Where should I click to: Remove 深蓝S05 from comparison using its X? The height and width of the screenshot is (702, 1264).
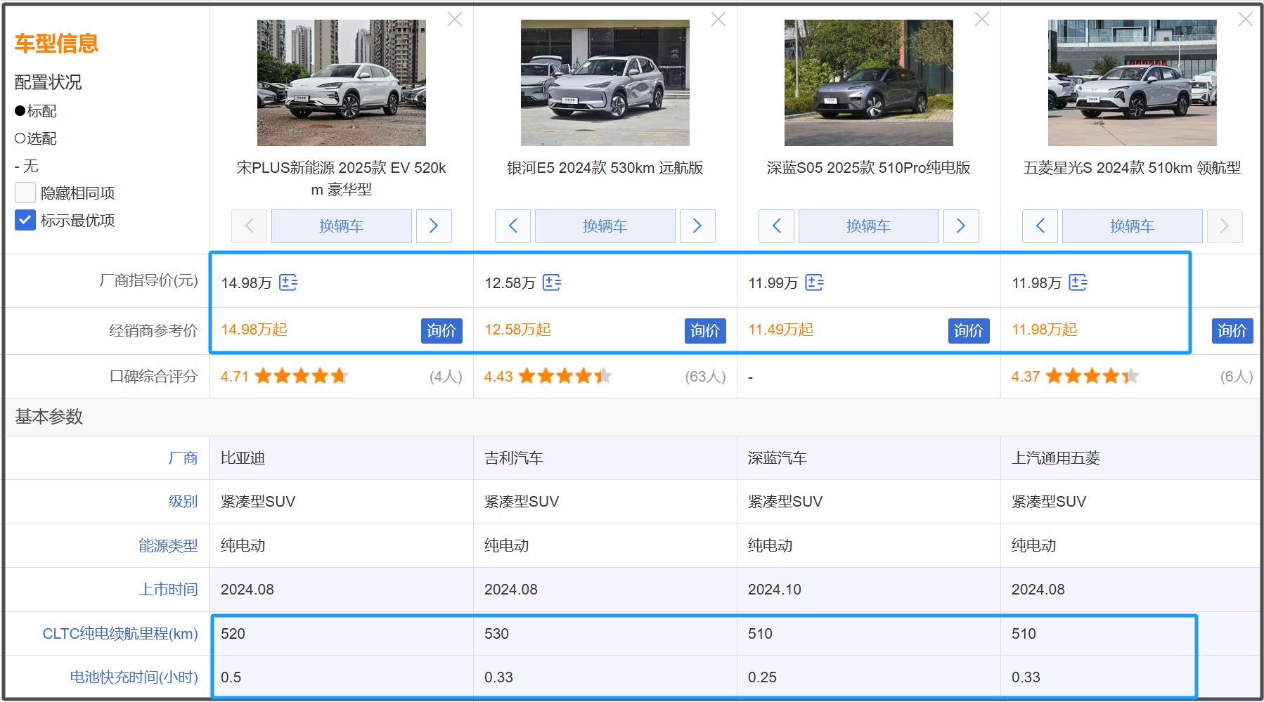point(982,20)
